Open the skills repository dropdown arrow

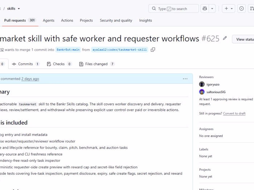click(19, 9)
